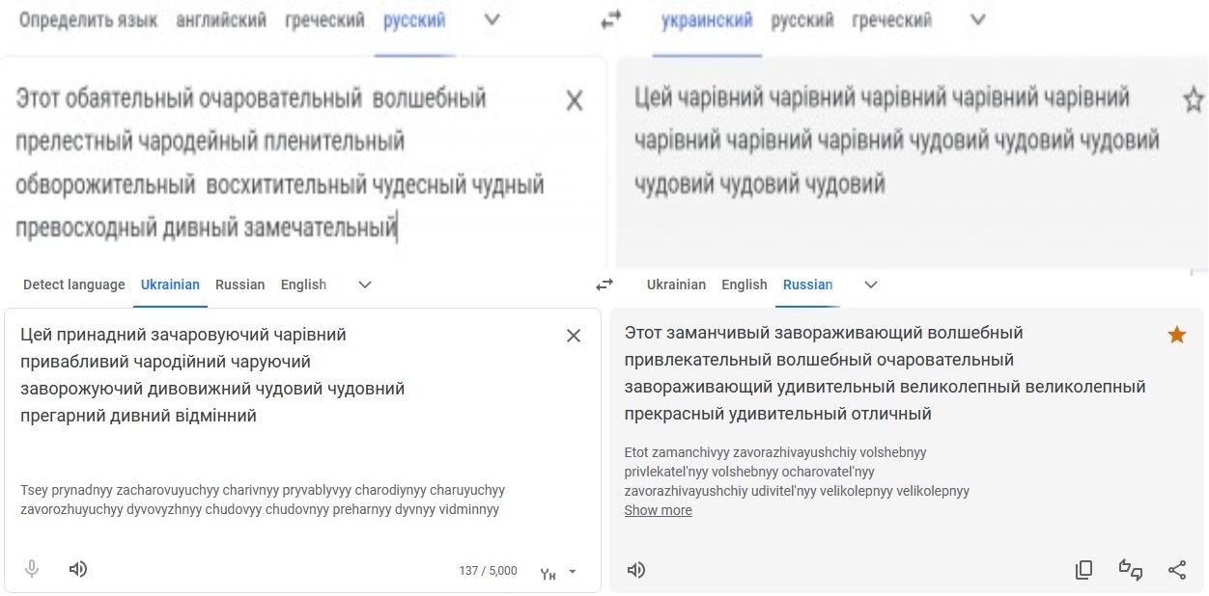Image resolution: width=1209 pixels, height=596 pixels.
Task: Select English as the lower target language
Action: click(x=745, y=284)
